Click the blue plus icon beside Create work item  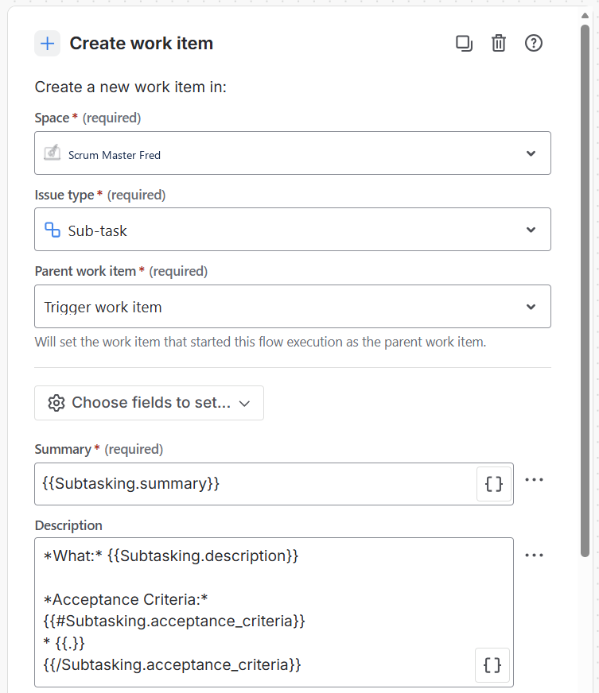coord(48,43)
